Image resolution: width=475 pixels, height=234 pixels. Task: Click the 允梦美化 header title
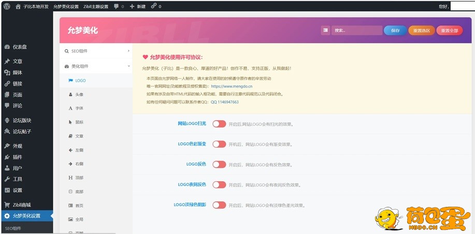83,31
